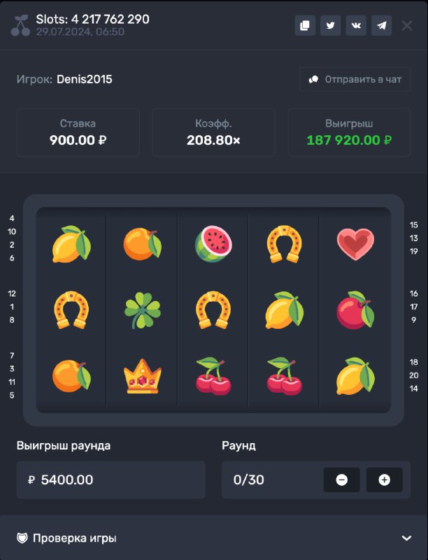Click the Выигрыш раунда amount field
428x560 pixels.
[x=111, y=479]
